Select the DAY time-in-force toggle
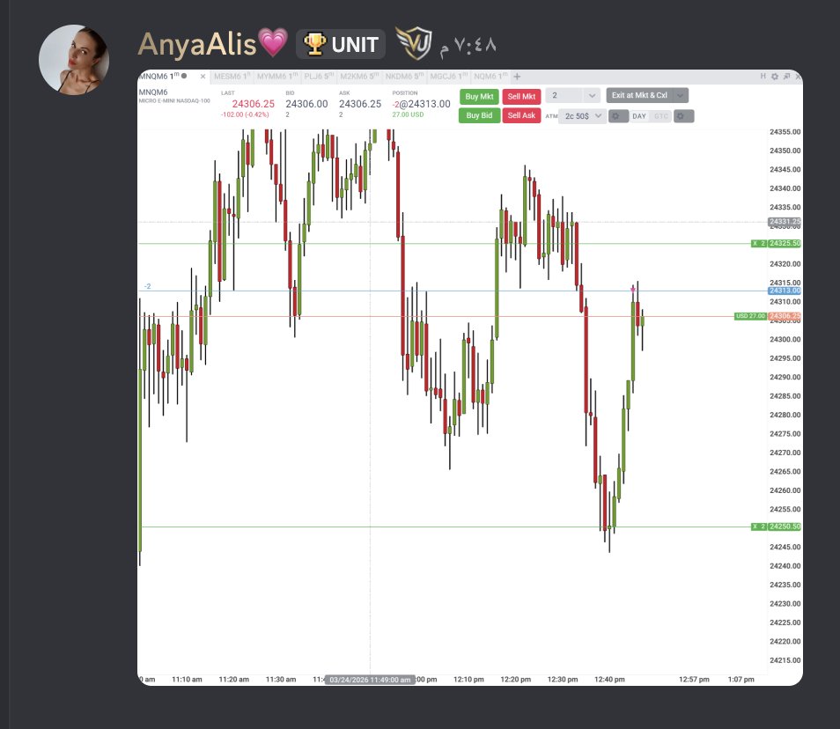840x729 pixels. pyautogui.click(x=639, y=116)
